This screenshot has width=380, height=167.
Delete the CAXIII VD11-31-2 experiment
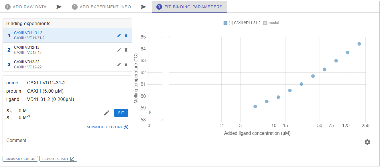126,35
